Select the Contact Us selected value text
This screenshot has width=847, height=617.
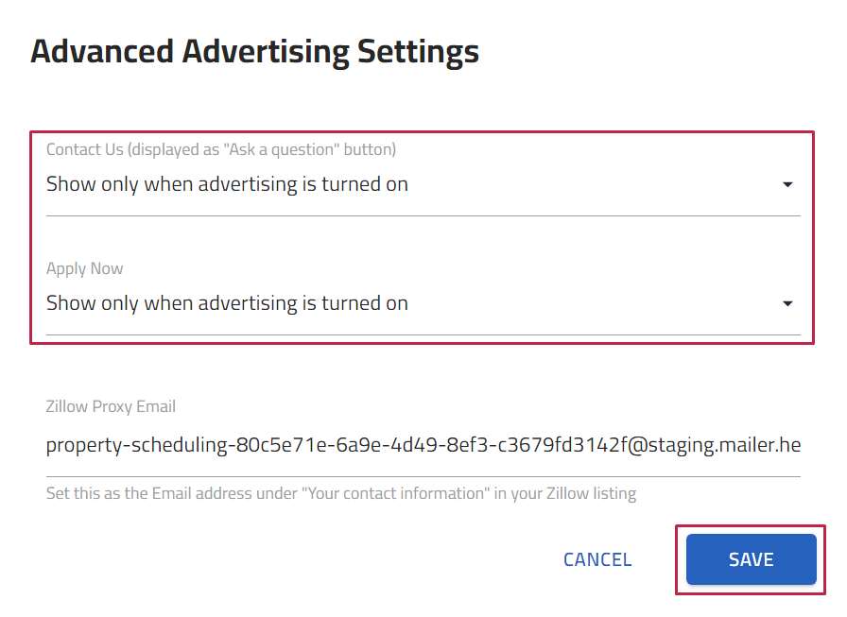tap(227, 184)
